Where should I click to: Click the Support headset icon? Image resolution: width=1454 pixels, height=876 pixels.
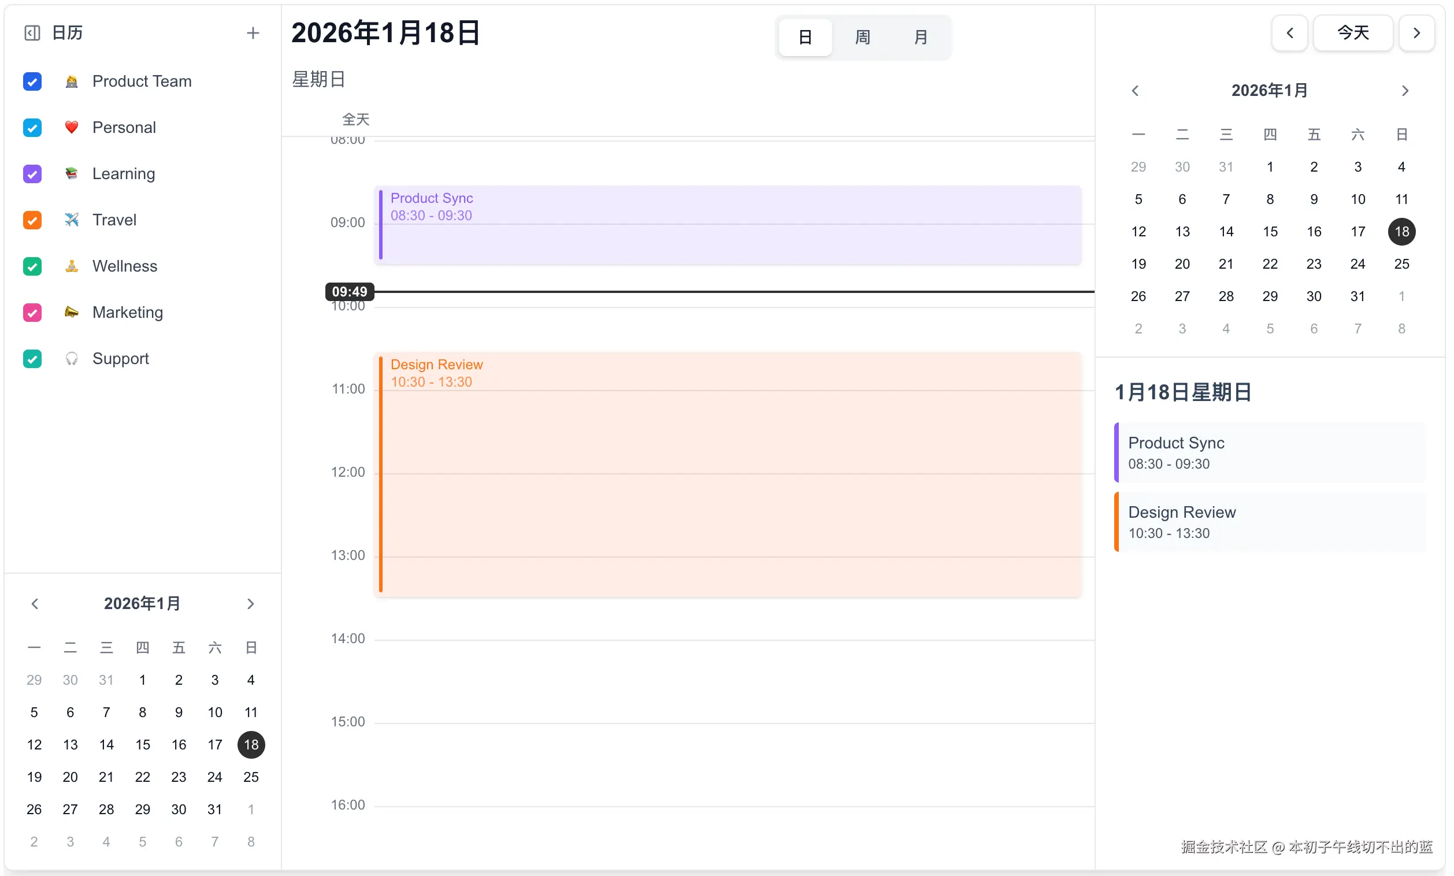pos(72,359)
